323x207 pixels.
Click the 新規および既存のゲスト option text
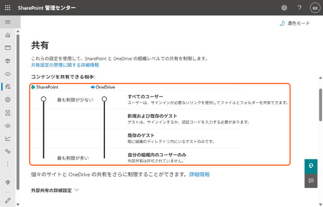[x=152, y=116]
